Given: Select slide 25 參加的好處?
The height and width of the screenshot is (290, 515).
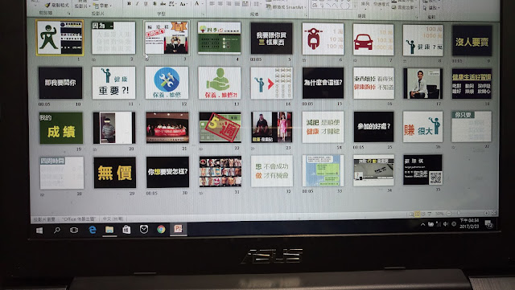Looking at the screenshot, I should coord(373,127).
